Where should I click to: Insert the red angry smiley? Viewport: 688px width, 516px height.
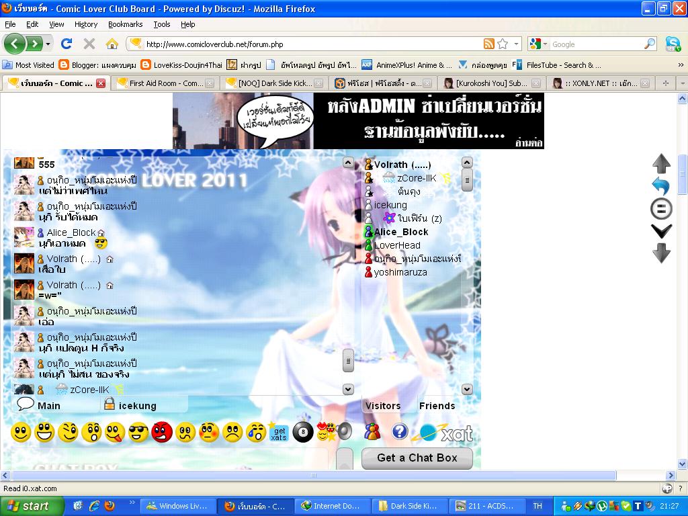click(x=161, y=433)
